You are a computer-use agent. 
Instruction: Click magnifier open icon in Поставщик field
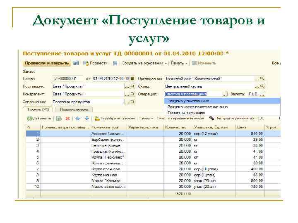(132, 86)
